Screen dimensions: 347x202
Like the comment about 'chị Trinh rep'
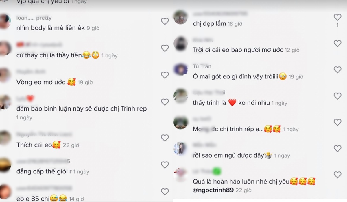point(165,102)
